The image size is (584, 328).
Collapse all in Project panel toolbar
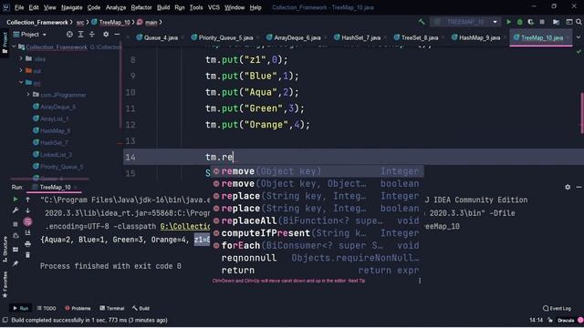(x=91, y=35)
